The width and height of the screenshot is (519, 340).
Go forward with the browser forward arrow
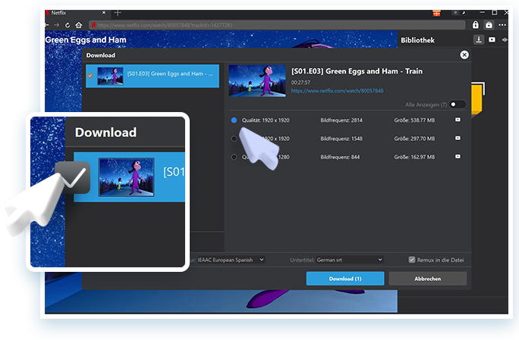(57, 25)
